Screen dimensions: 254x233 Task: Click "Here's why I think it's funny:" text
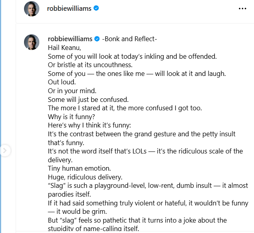pyautogui.click(x=89, y=125)
